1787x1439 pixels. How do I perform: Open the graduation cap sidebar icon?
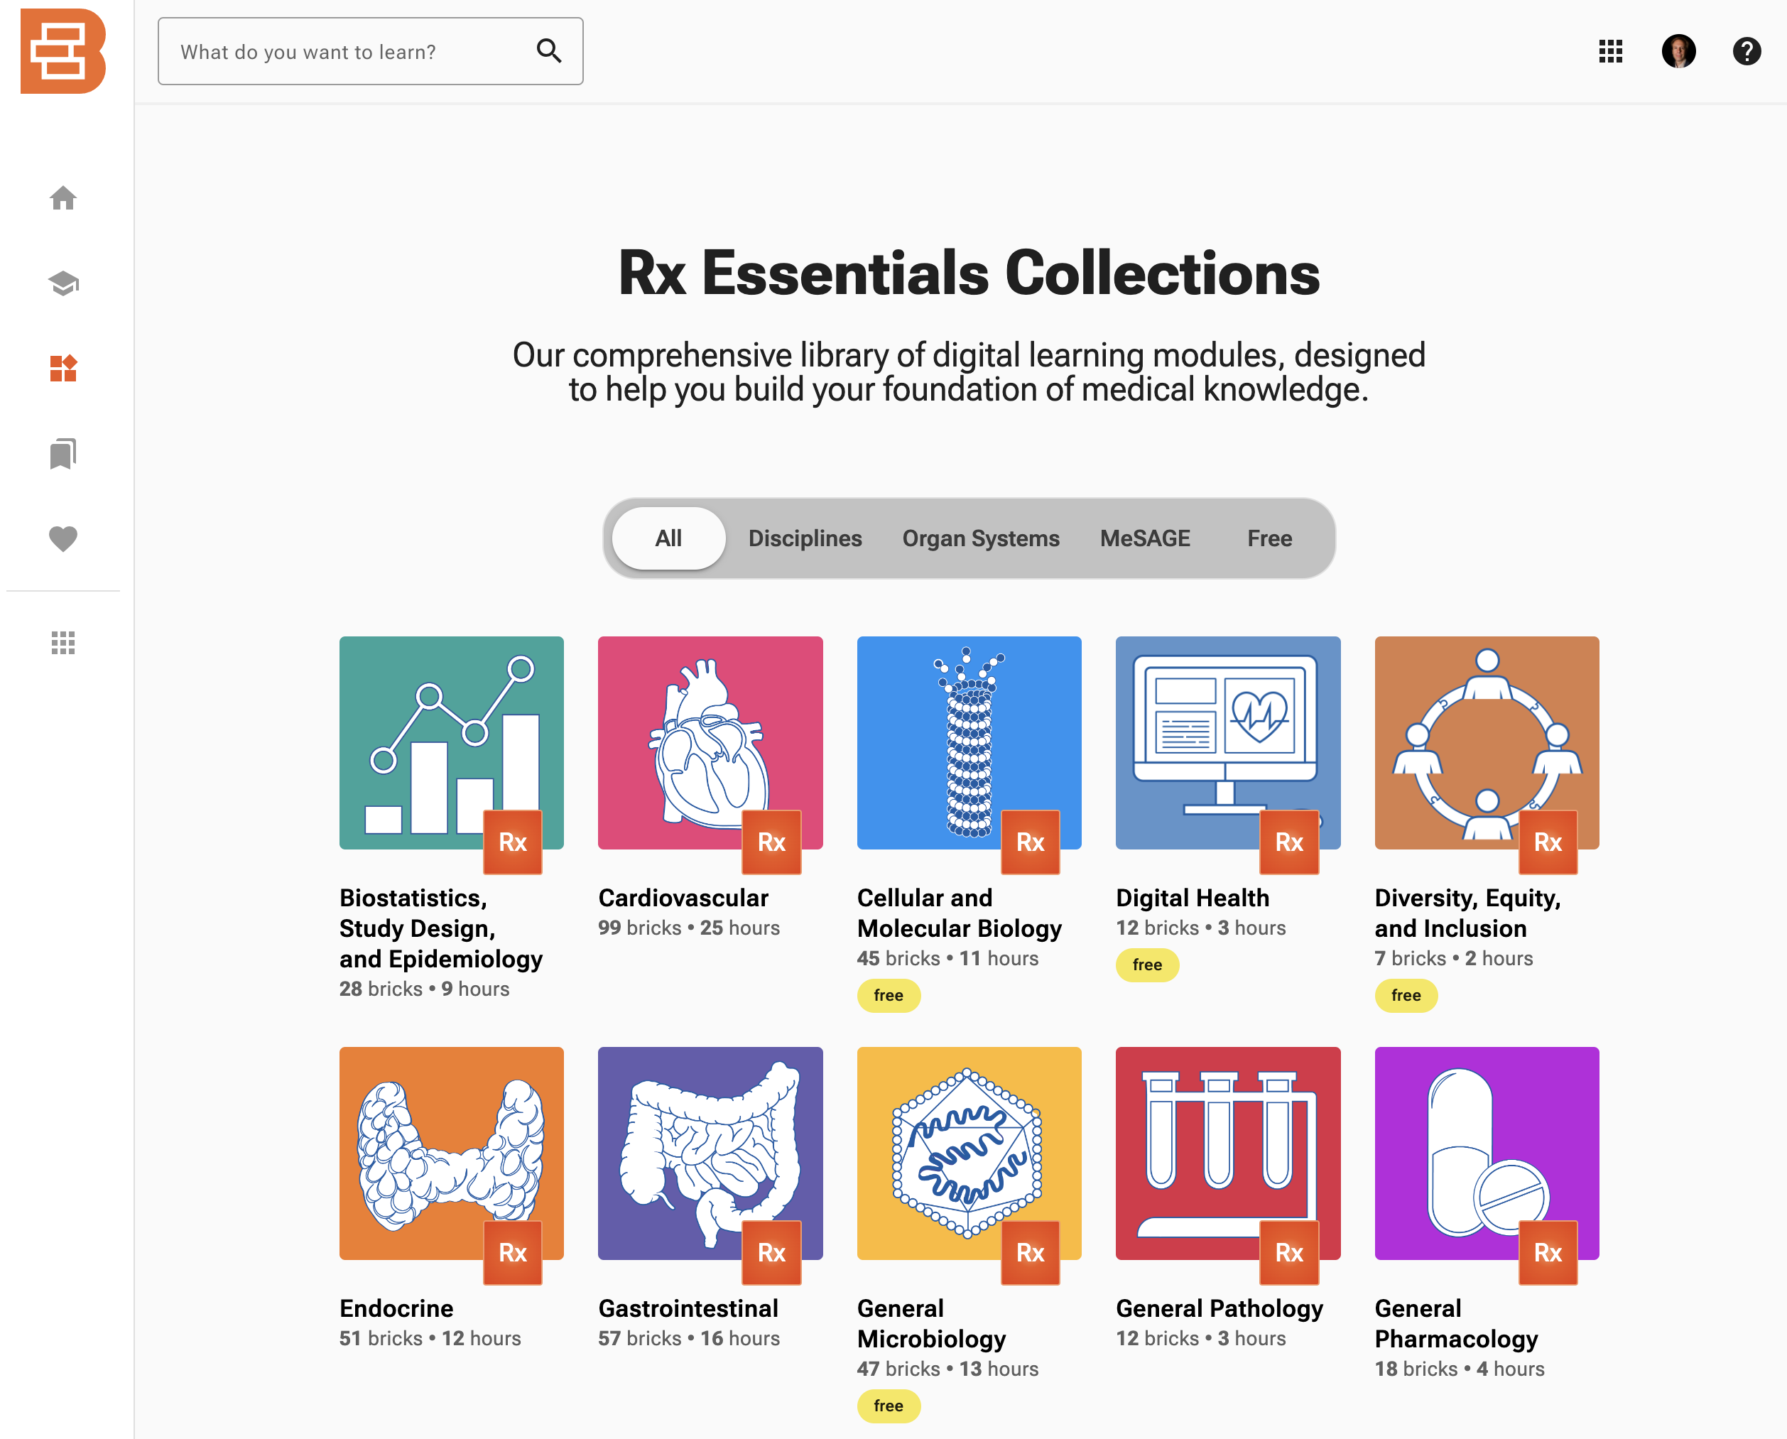tap(63, 283)
